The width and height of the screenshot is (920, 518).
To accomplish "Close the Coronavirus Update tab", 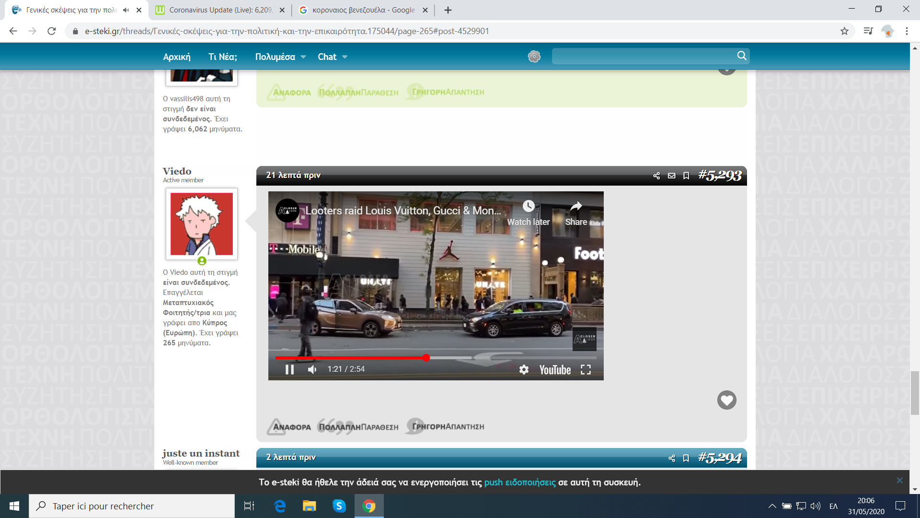I will tap(282, 10).
